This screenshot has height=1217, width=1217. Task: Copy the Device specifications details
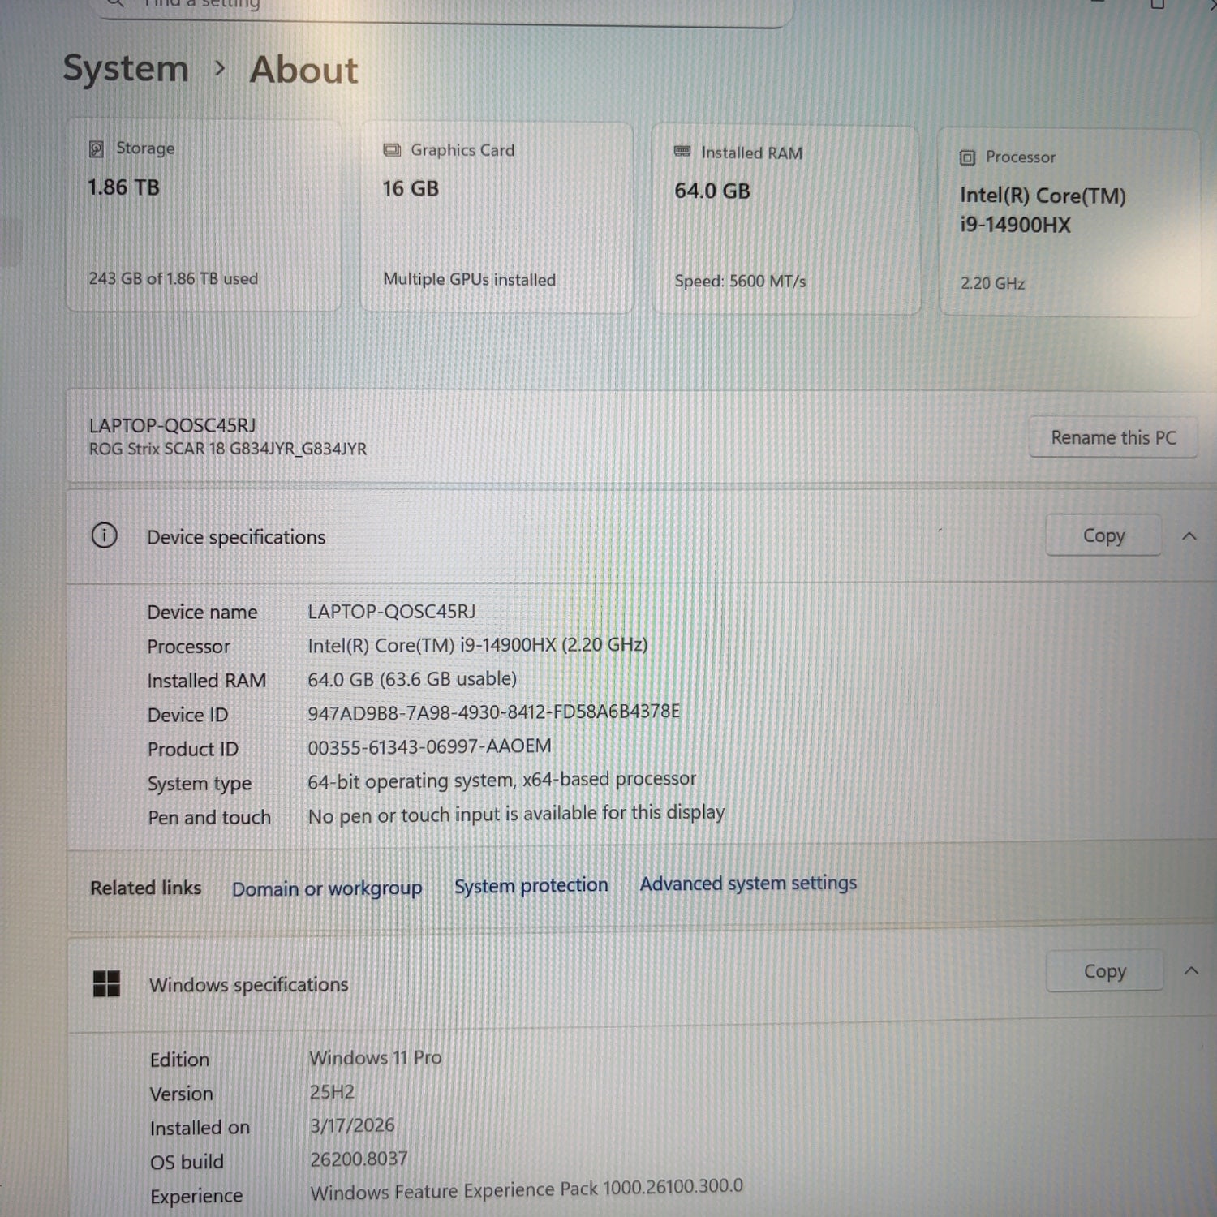click(1103, 535)
